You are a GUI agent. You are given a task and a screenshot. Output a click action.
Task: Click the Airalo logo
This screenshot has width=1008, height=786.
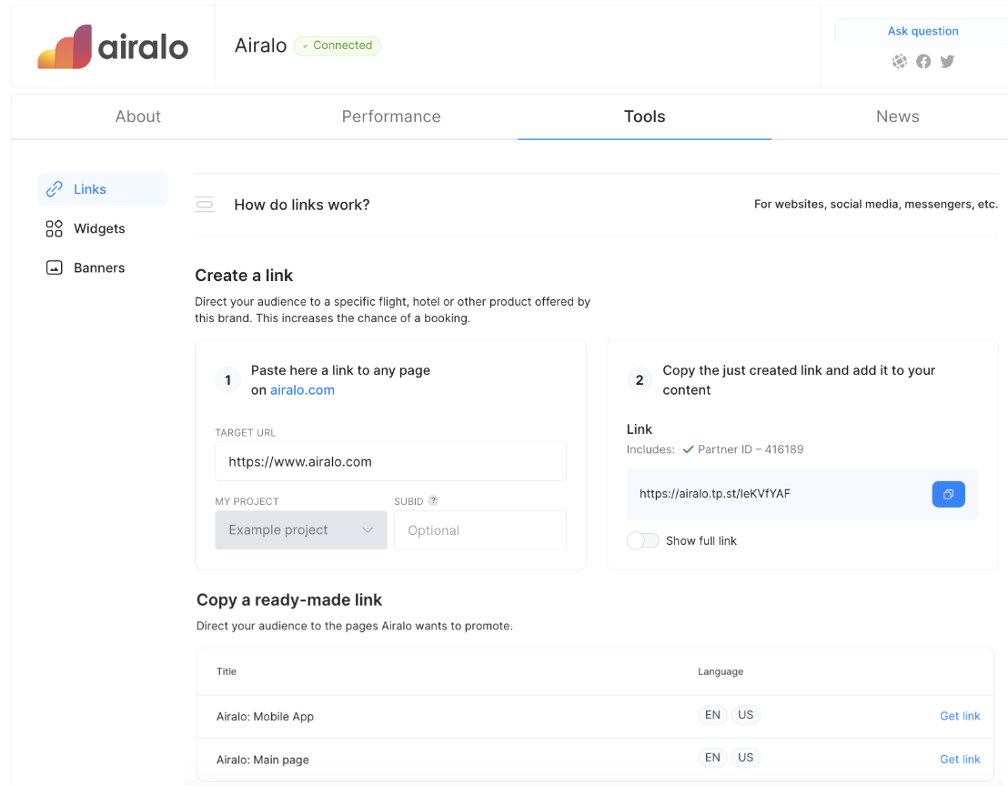(x=113, y=47)
